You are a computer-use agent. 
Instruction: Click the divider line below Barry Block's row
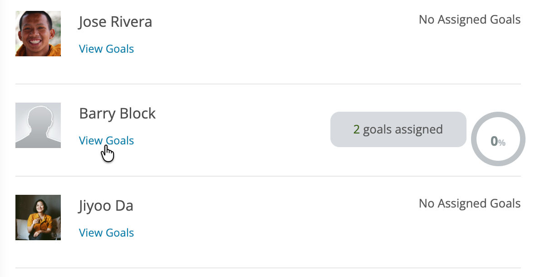click(268, 176)
